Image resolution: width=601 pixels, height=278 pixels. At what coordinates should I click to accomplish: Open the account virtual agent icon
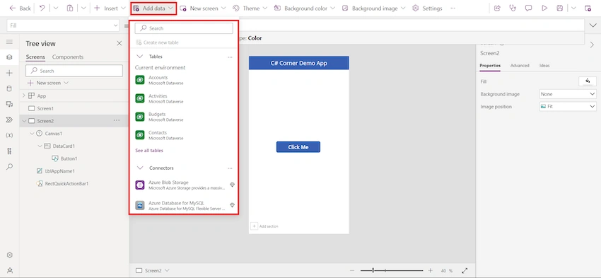10,270
